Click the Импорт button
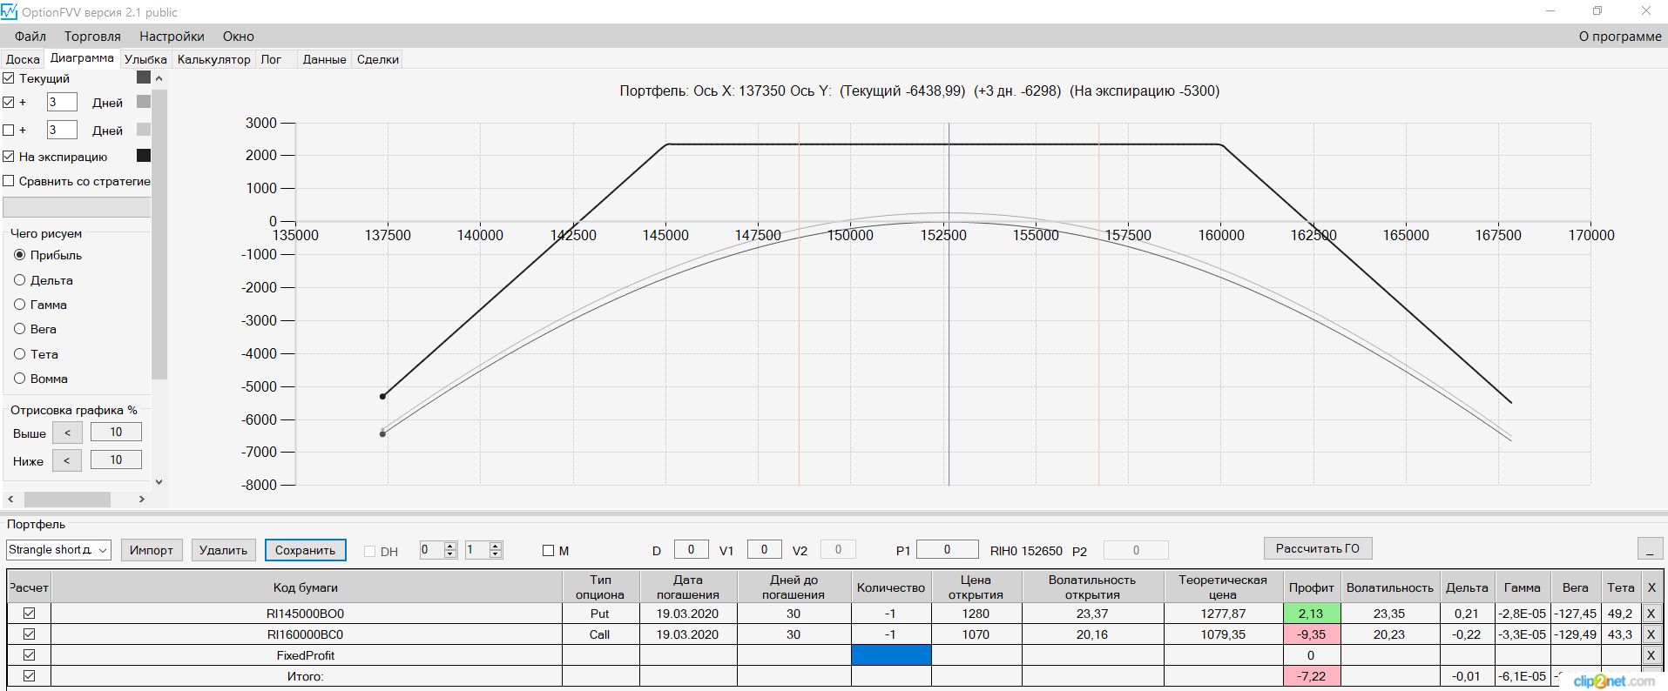1668x691 pixels. (x=152, y=550)
